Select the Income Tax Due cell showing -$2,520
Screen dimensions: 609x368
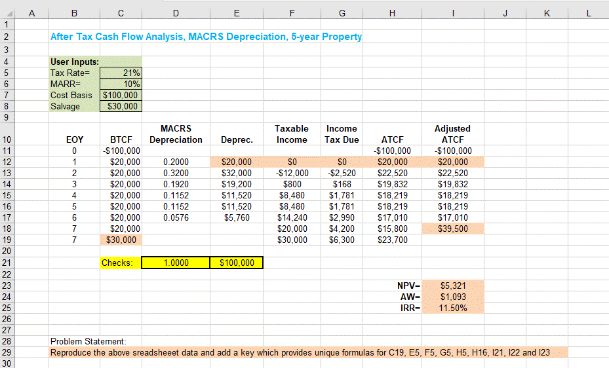coord(341,173)
